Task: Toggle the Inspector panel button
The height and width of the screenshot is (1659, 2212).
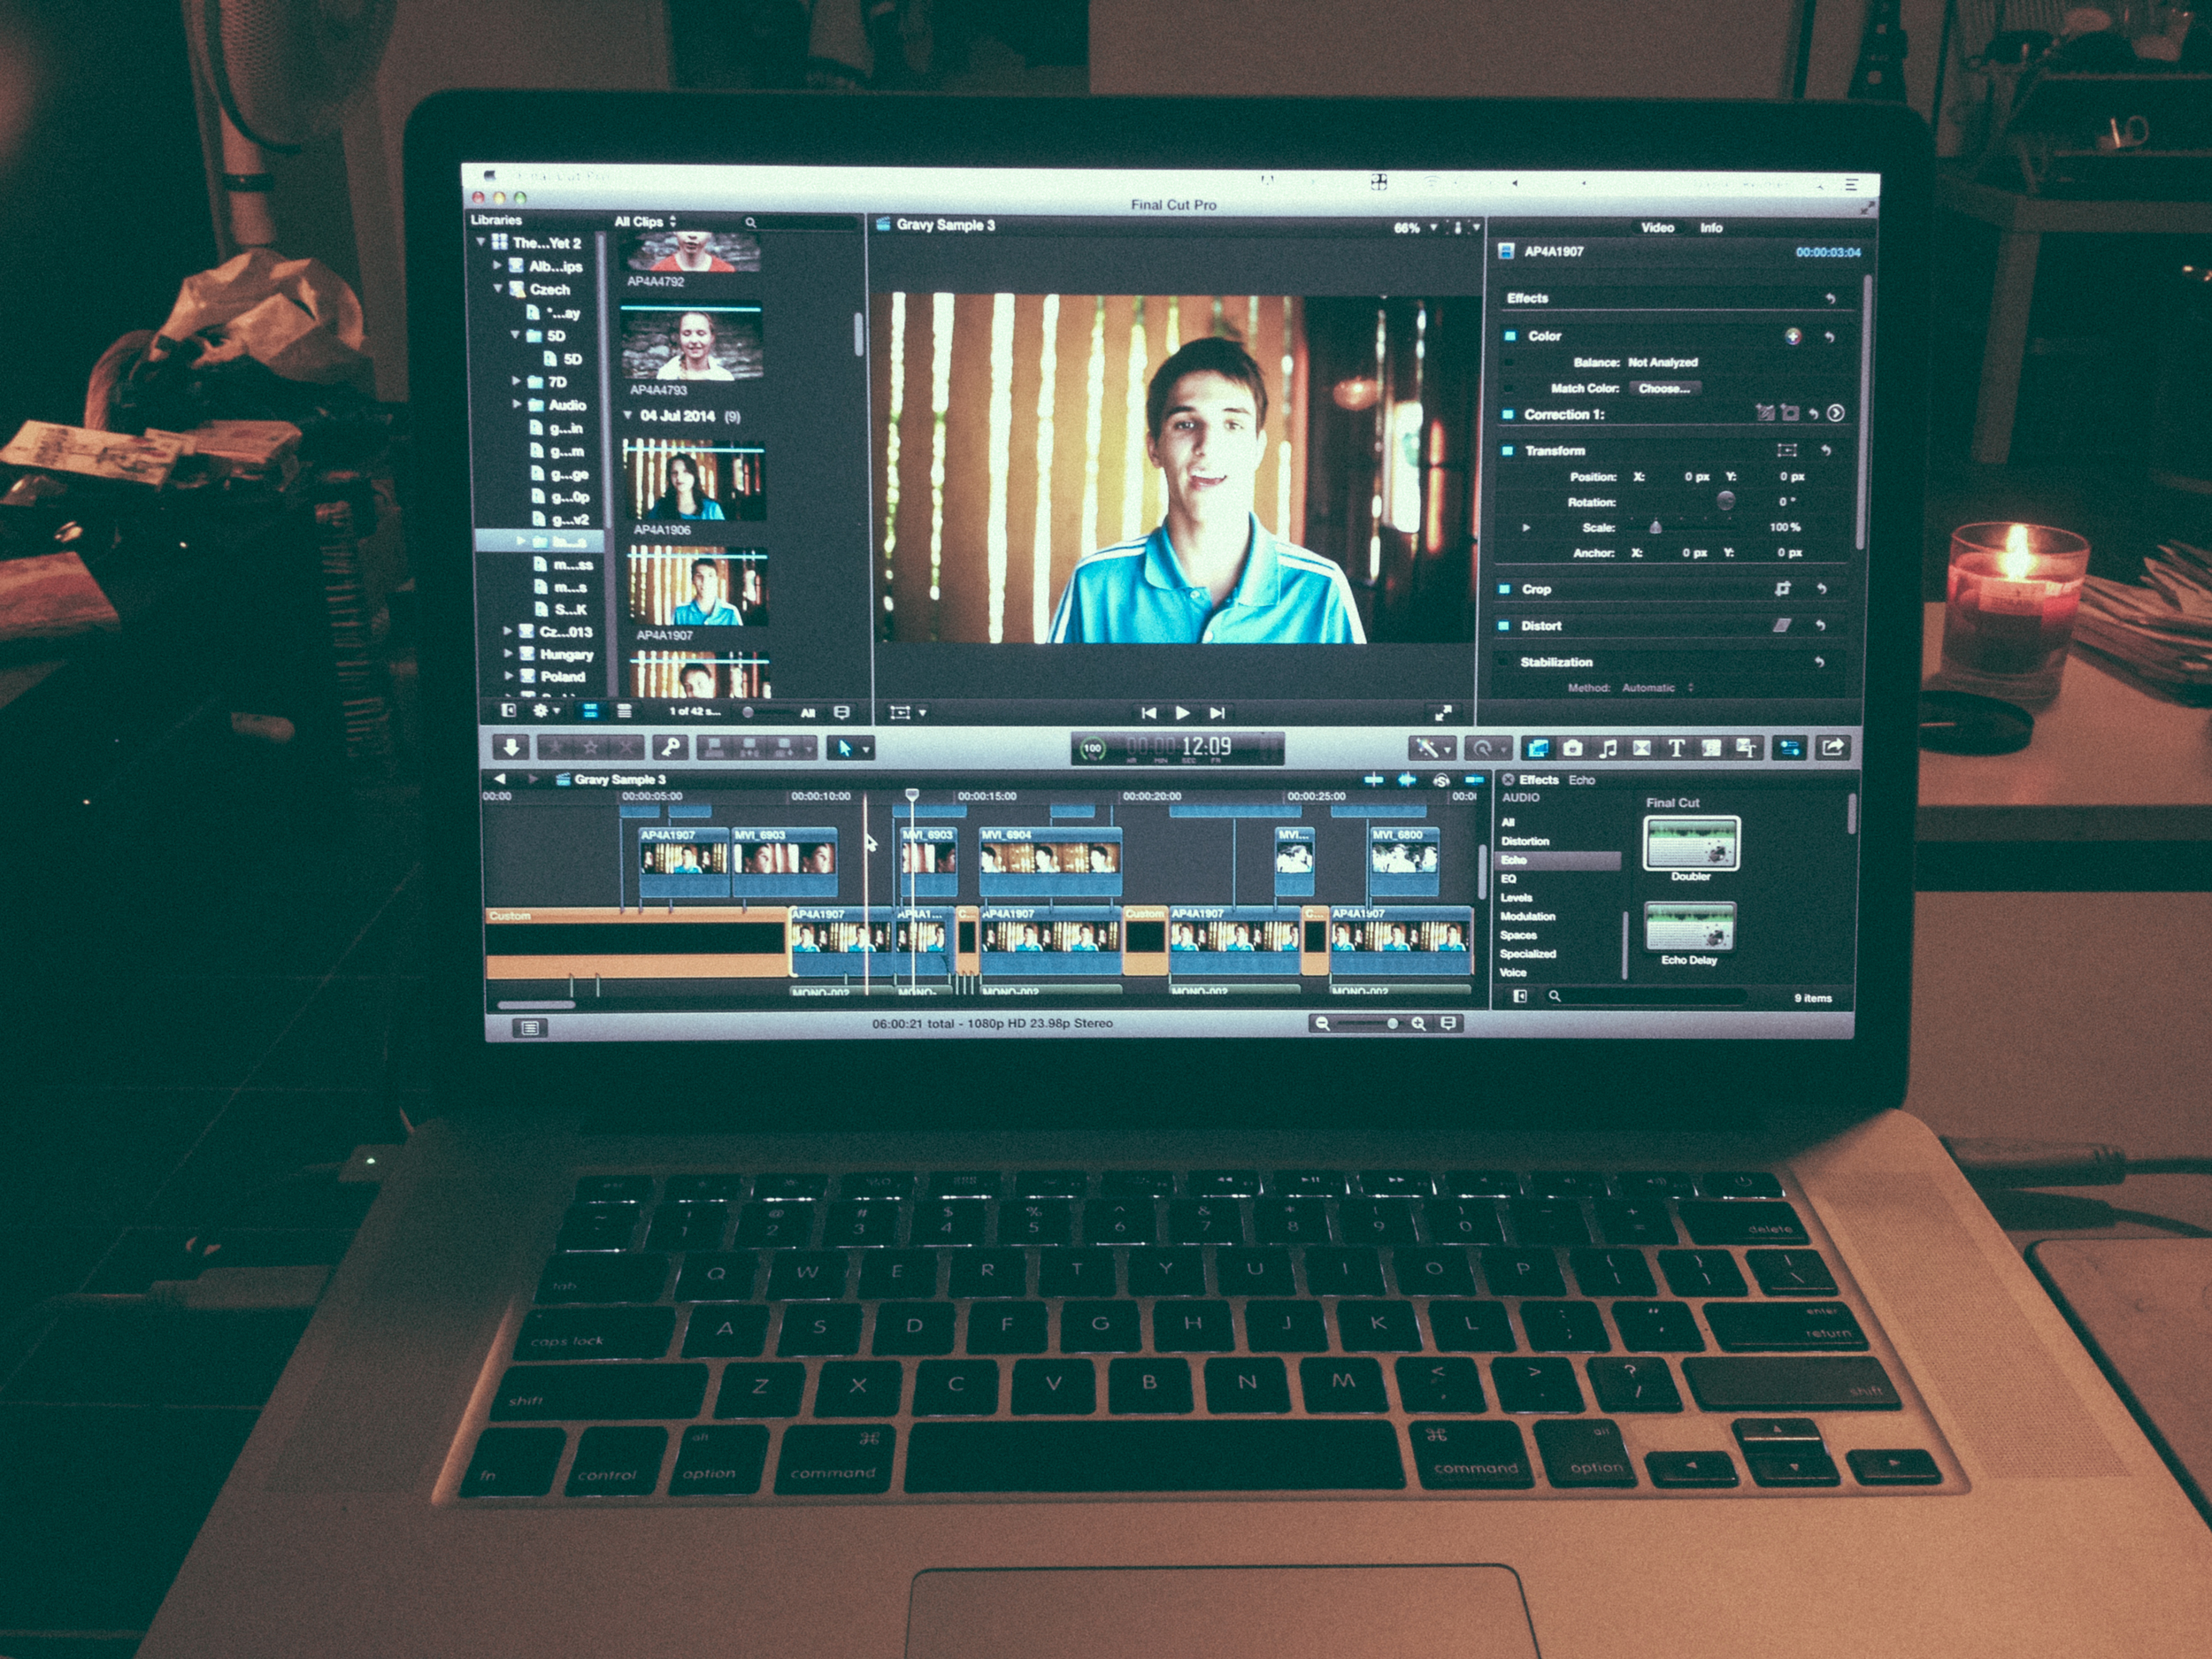Action: (1790, 748)
